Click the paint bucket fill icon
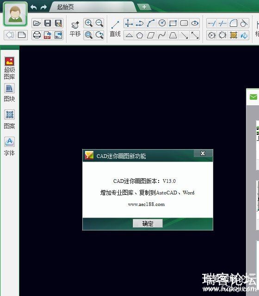This screenshot has height=296, width=259. [x=244, y=35]
